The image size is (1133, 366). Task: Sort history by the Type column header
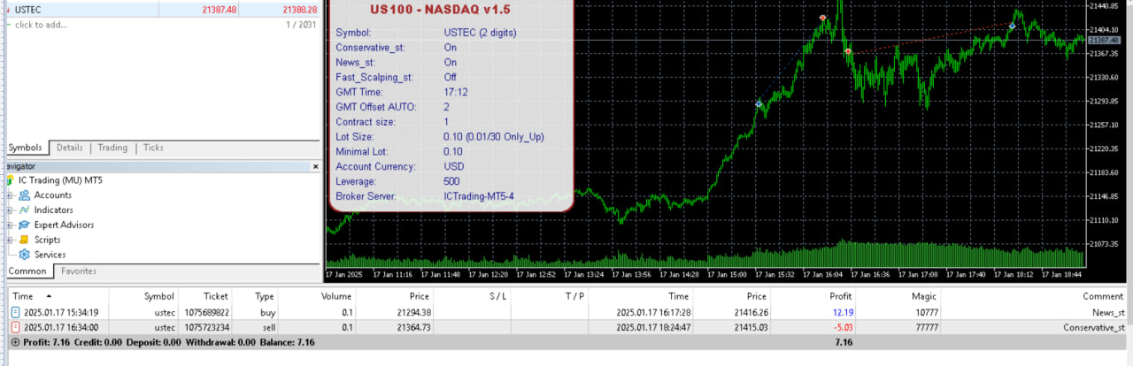pyautogui.click(x=265, y=296)
